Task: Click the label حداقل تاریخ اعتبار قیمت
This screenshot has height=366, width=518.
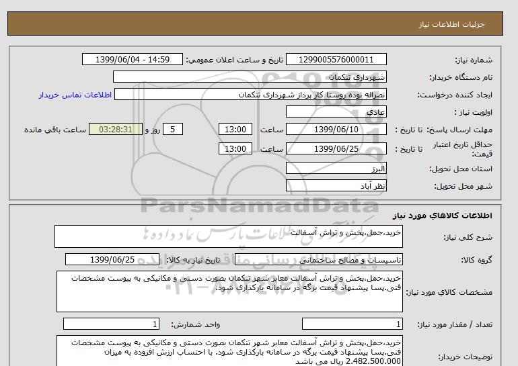Action: tap(463, 149)
